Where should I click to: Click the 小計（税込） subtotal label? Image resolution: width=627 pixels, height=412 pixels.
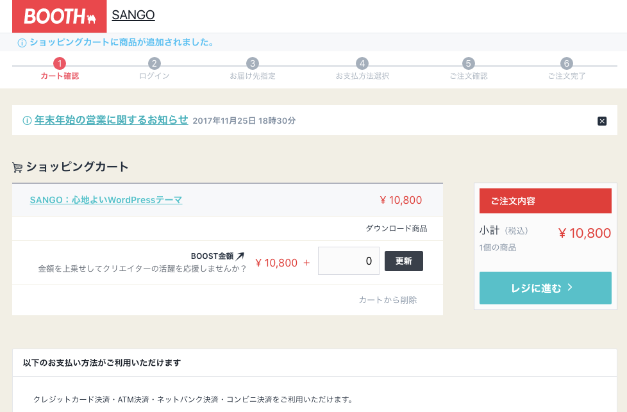click(x=504, y=230)
